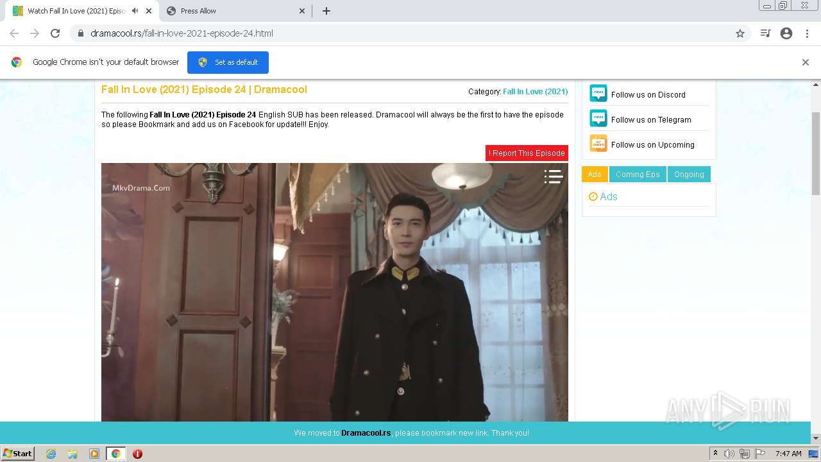Click the Discord follow icon

point(598,94)
